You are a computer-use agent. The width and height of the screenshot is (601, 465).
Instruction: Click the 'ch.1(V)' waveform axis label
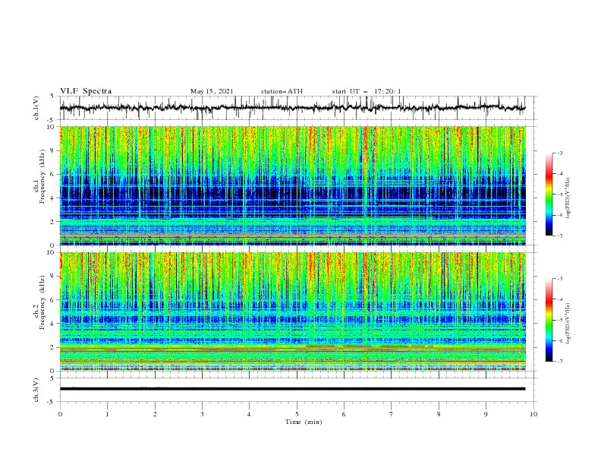(x=36, y=108)
